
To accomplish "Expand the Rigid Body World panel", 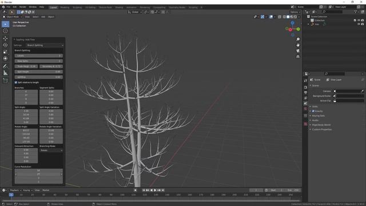I will [x=321, y=125].
